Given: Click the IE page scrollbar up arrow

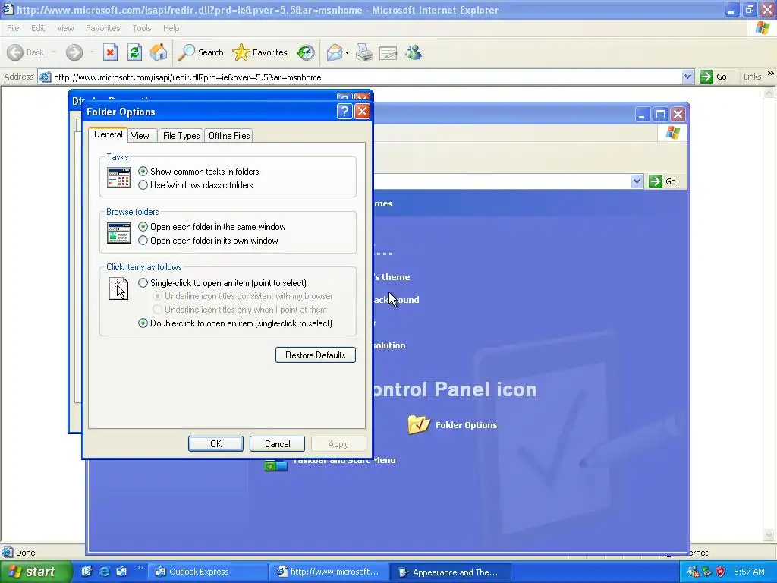Looking at the screenshot, I should click(769, 93).
